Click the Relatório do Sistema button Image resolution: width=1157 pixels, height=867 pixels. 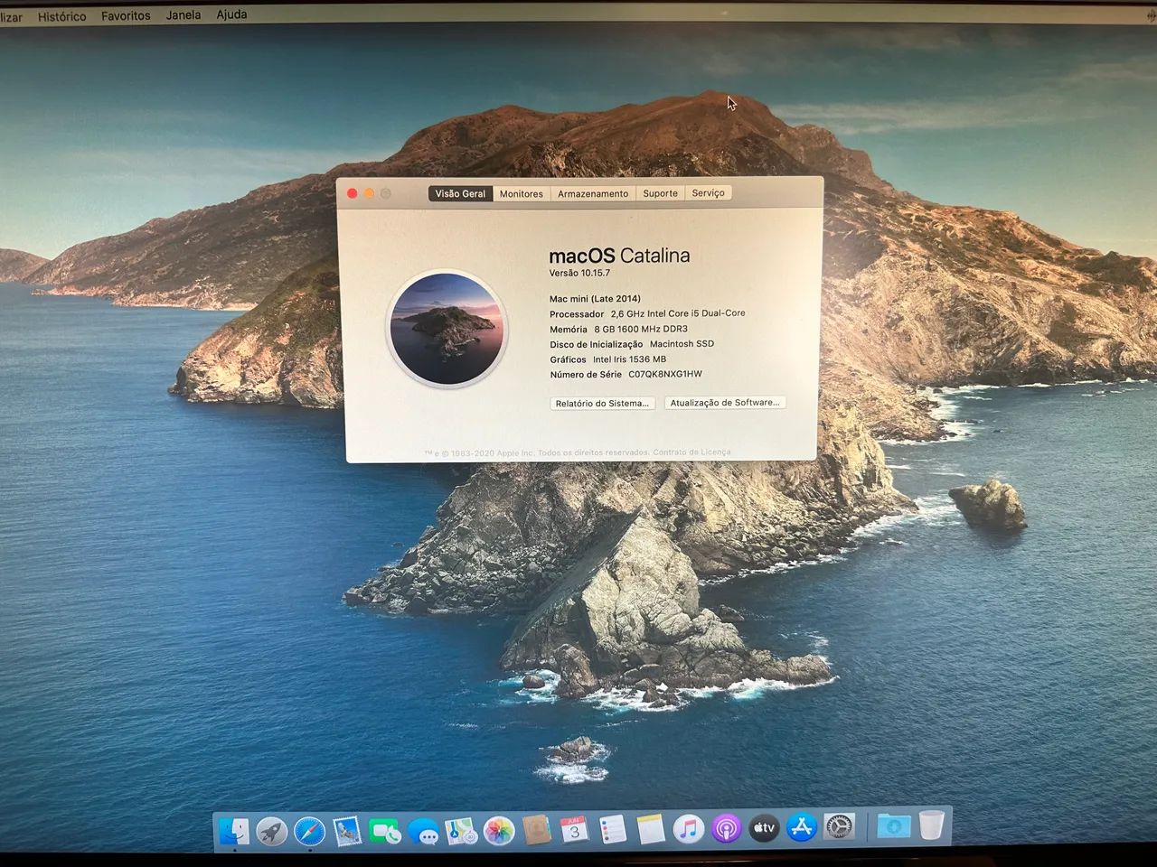[x=602, y=403]
